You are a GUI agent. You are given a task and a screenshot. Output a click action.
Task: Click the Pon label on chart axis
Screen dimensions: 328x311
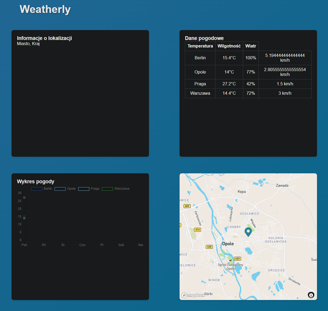tap(24, 245)
